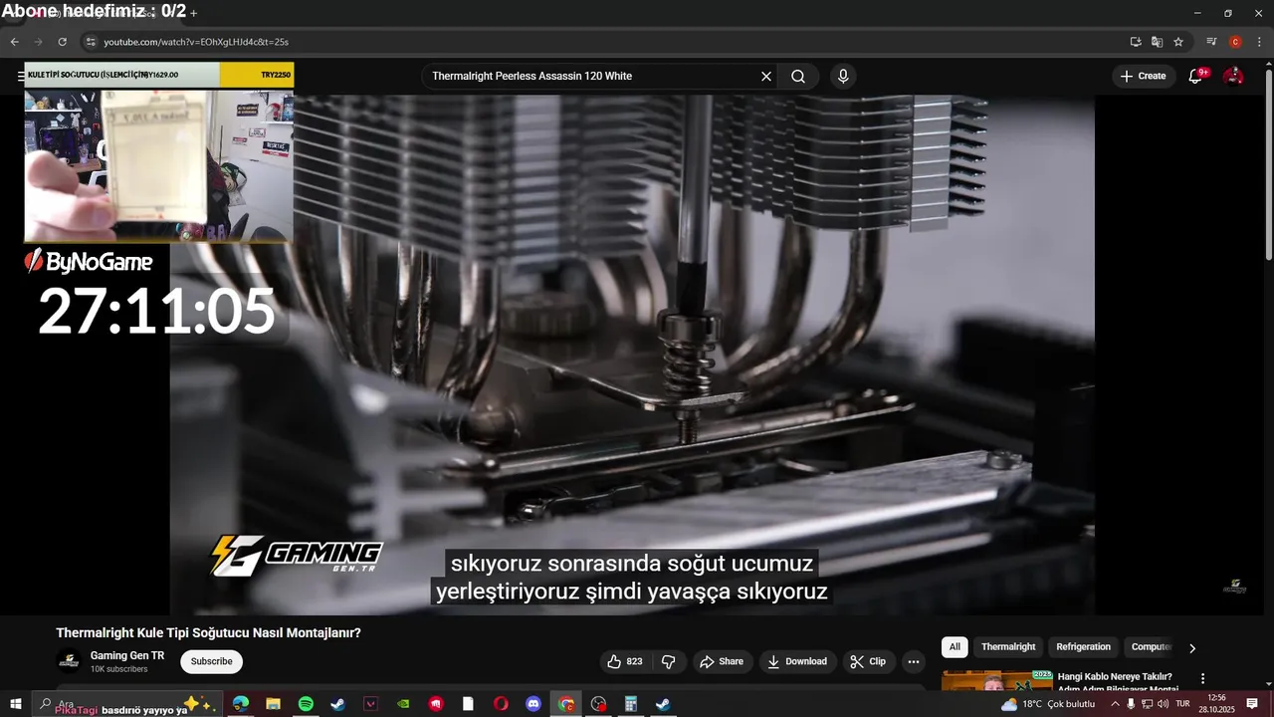Viewport: 1274px width, 717px height.
Task: Open options menu for Hangi Kablo suggested video
Action: [1202, 678]
